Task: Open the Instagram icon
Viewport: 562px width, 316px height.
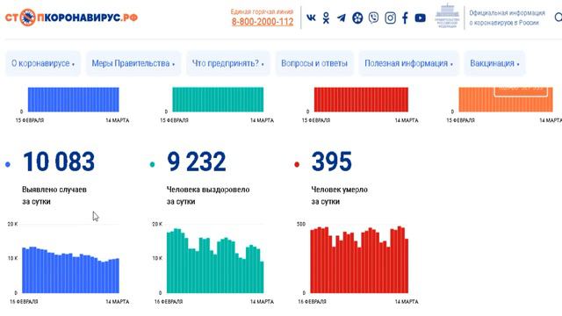Action: [x=390, y=18]
